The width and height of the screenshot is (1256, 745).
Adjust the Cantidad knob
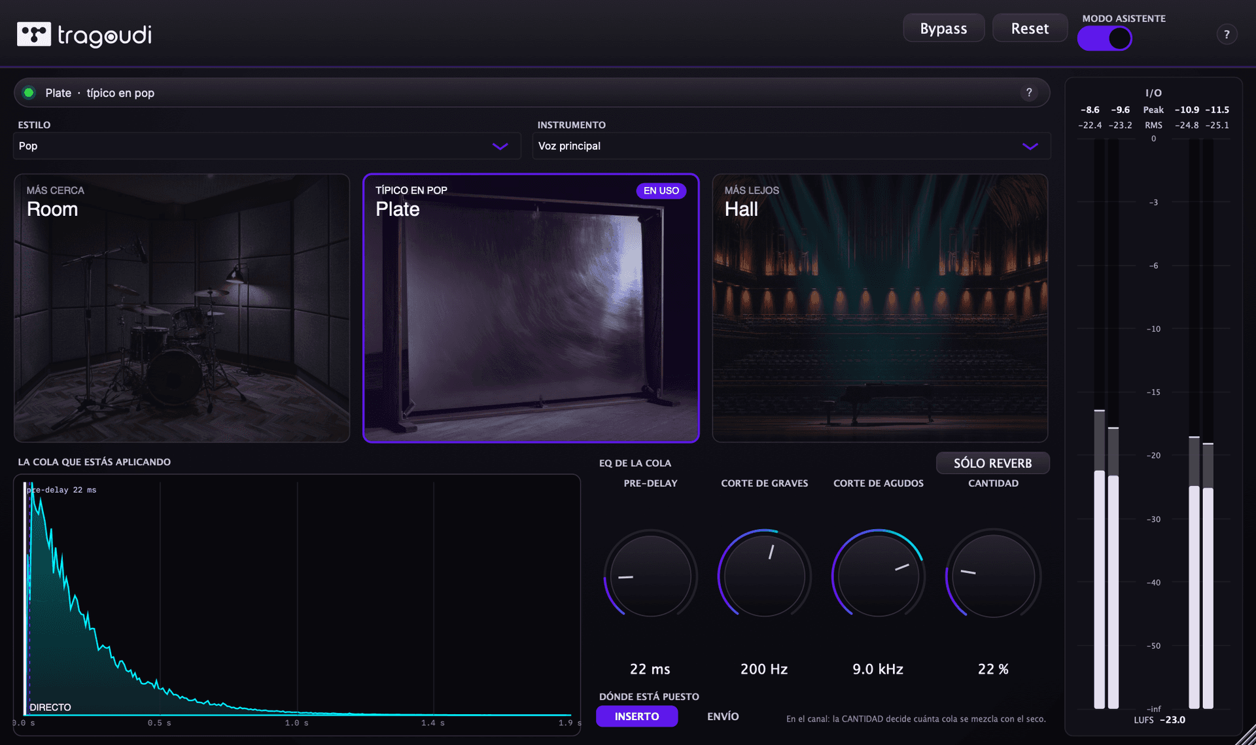click(993, 576)
